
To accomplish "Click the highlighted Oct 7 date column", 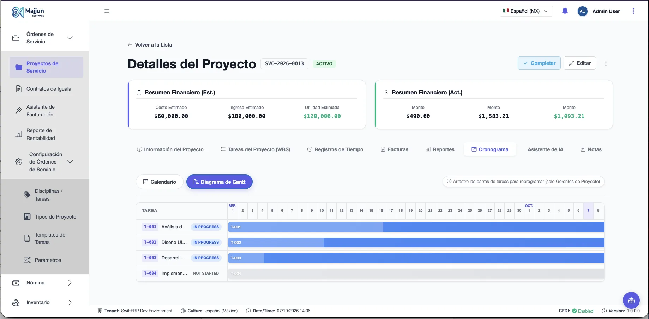I will [588, 210].
